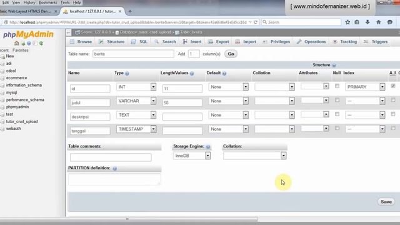400x225 pixels.
Task: Open Default dropdown for tanggal row
Action: click(228, 129)
